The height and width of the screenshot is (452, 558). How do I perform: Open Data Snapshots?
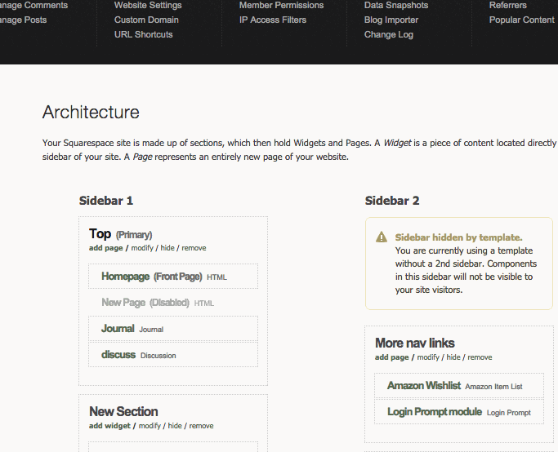coord(396,5)
